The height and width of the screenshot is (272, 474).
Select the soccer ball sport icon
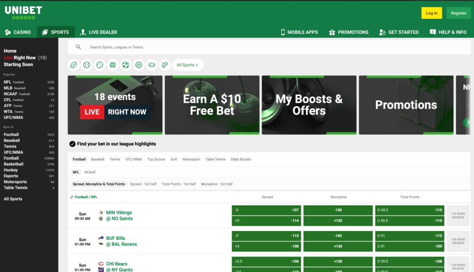point(126,65)
